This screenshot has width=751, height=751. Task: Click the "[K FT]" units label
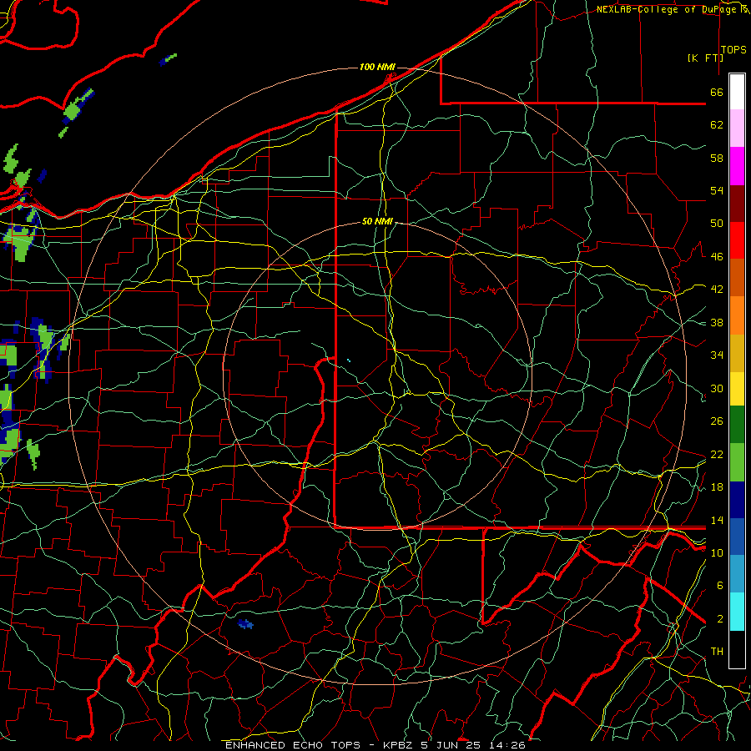705,58
